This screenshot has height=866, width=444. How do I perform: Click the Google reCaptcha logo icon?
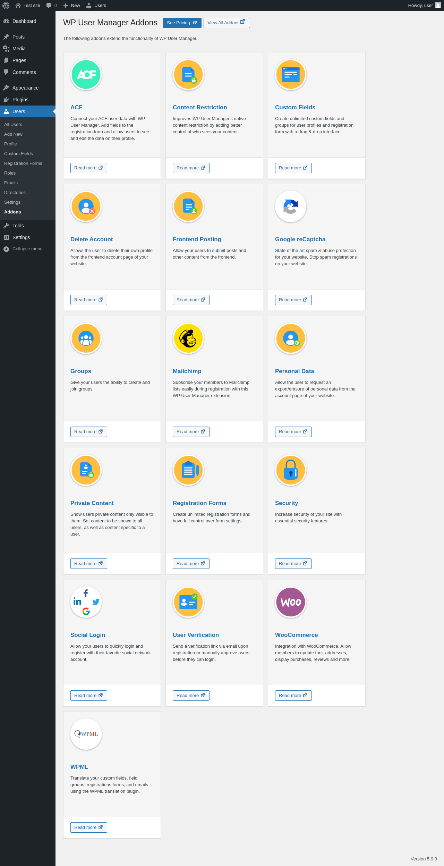(x=291, y=207)
